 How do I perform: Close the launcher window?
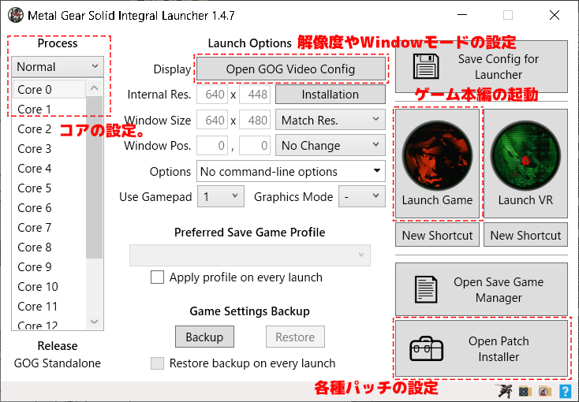coord(555,15)
